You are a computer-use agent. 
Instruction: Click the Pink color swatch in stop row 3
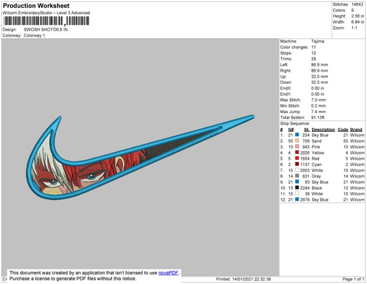pyautogui.click(x=297, y=146)
